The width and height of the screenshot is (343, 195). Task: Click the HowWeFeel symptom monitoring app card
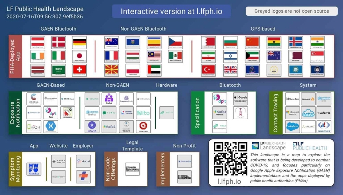point(34,169)
